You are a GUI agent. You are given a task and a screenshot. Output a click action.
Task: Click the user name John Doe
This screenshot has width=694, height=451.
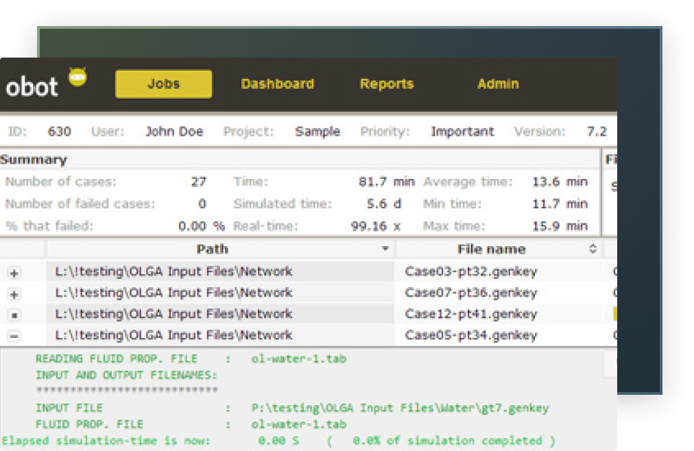pos(174,132)
